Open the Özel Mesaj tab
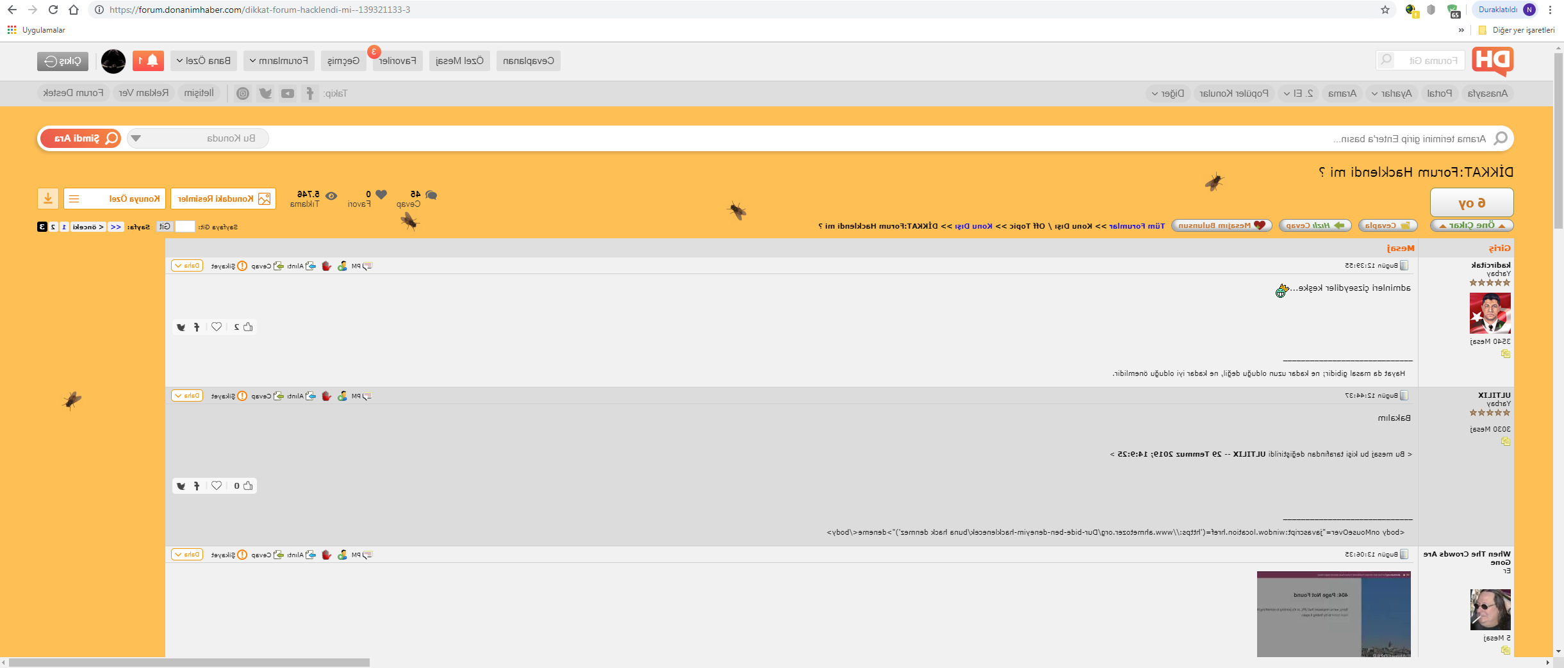 coord(459,61)
